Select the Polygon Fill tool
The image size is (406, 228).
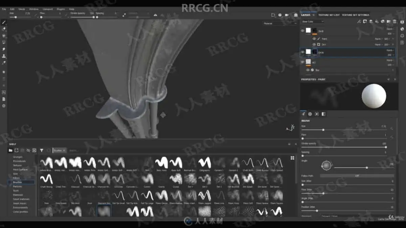click(x=4, y=43)
